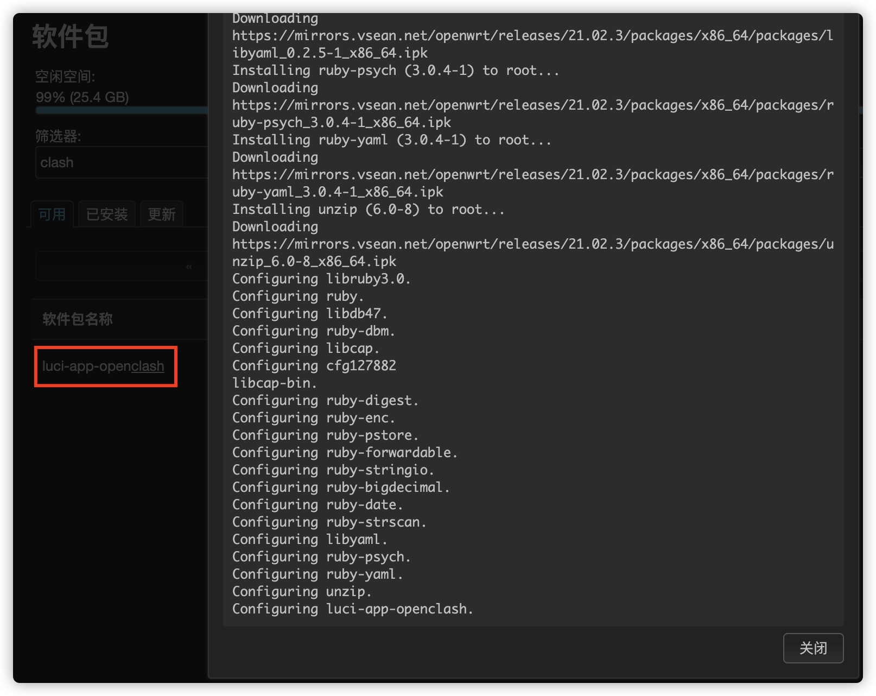Select the line 'Configuring libcap.'
Screen dimensions: 876x696
pos(306,348)
